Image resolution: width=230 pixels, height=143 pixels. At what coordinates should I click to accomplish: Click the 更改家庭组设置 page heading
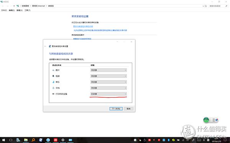click(x=80, y=16)
